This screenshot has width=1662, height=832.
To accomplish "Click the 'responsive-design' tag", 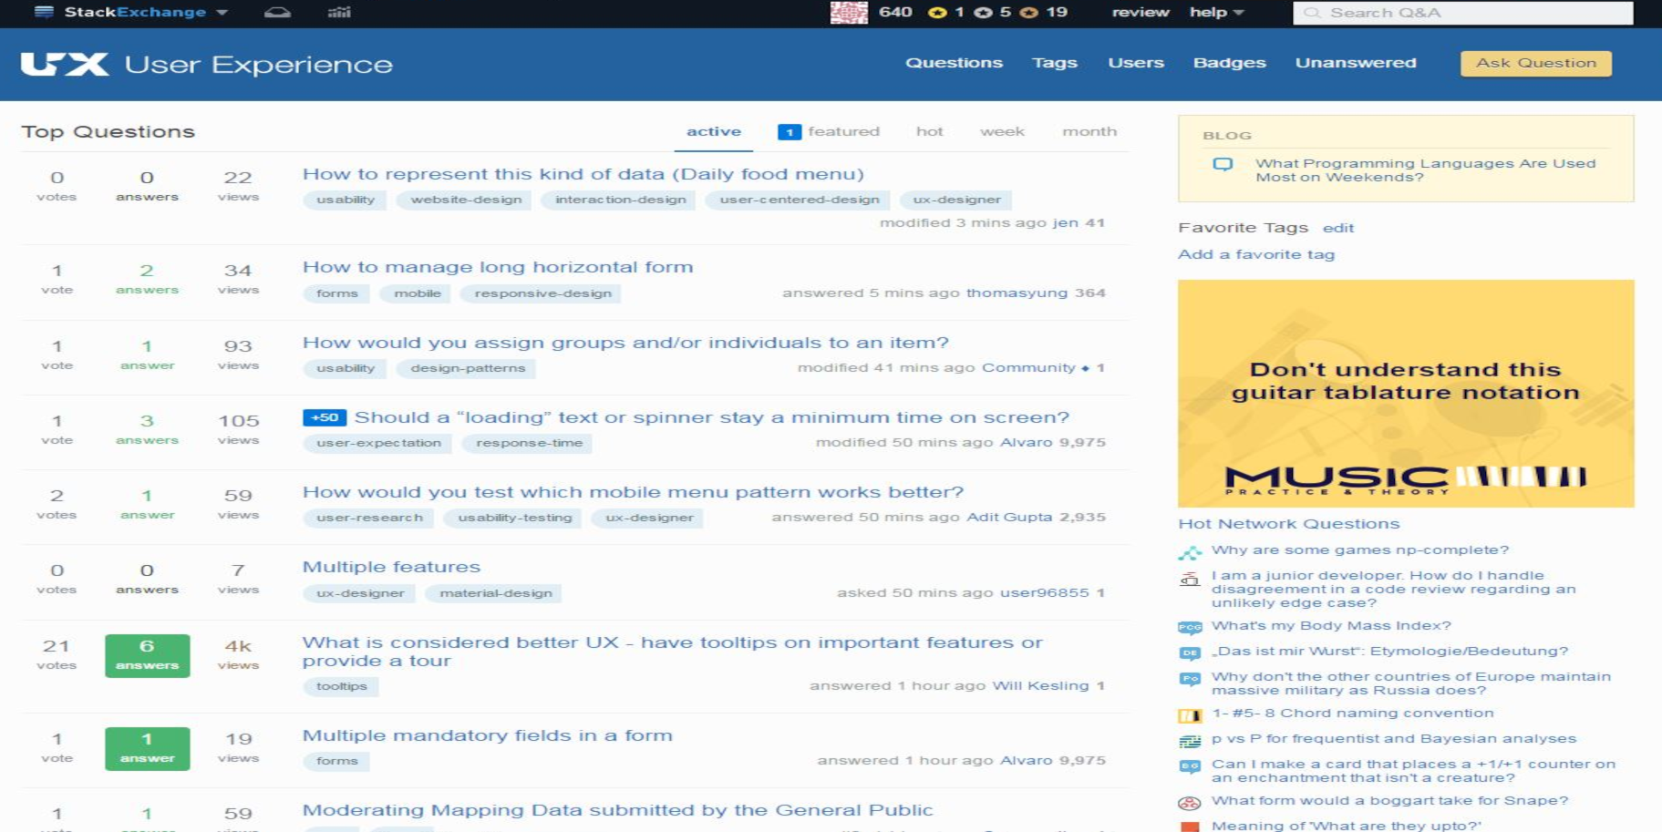I will [542, 293].
